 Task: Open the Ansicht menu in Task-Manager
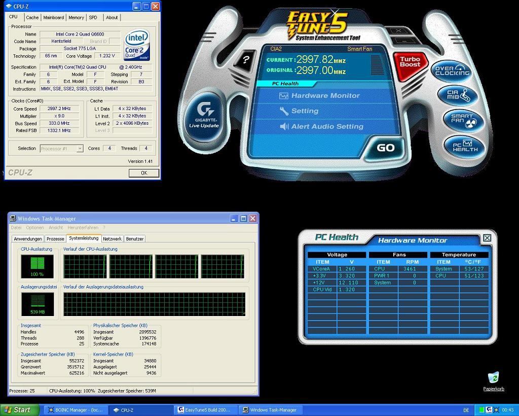coord(56,228)
